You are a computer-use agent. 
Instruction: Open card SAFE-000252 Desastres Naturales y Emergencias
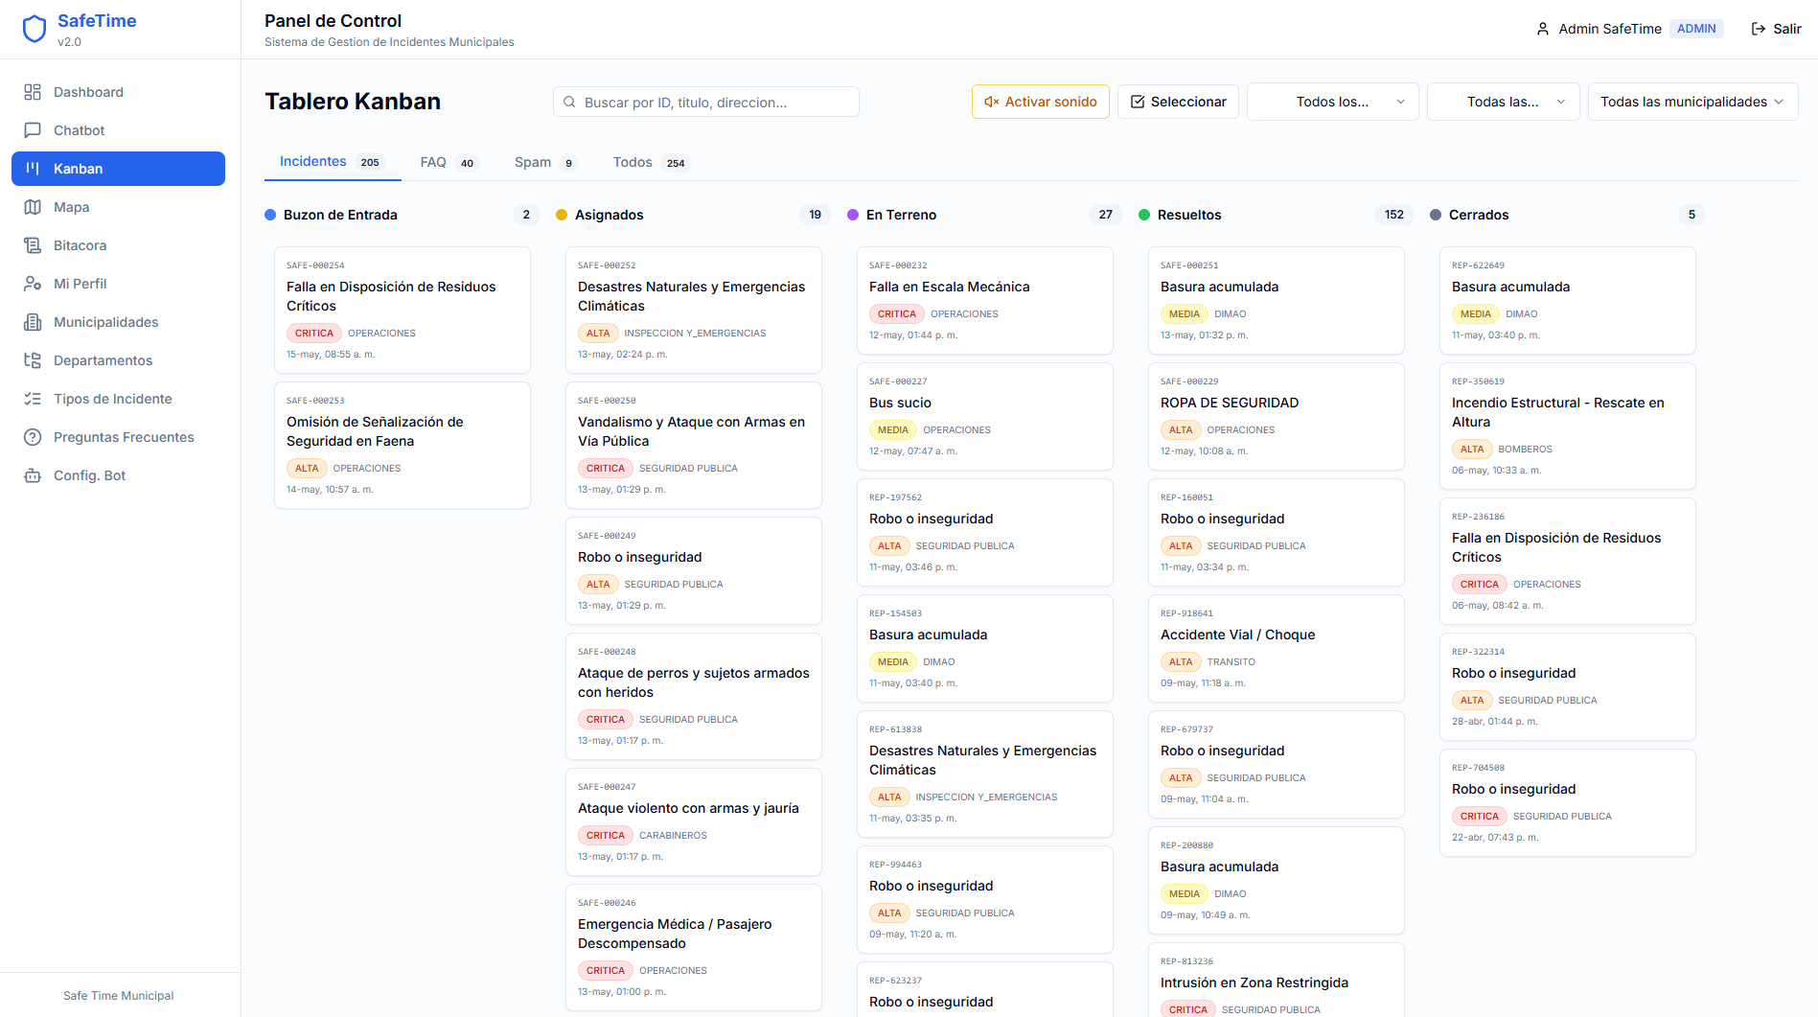694,310
